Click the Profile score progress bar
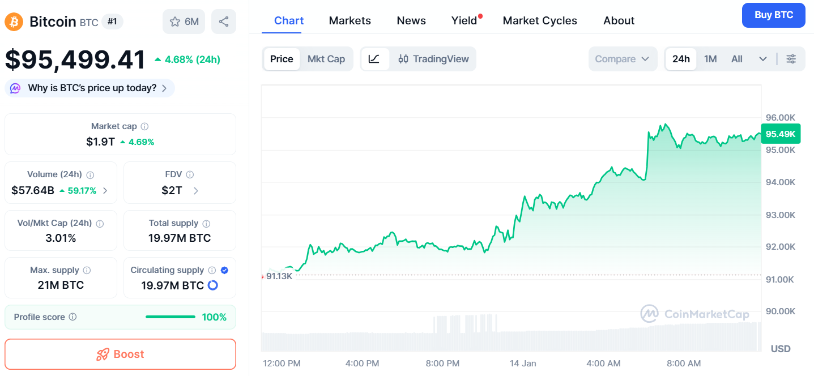The height and width of the screenshot is (376, 814). point(171,317)
